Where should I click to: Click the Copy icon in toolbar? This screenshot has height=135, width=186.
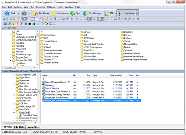[15, 19]
